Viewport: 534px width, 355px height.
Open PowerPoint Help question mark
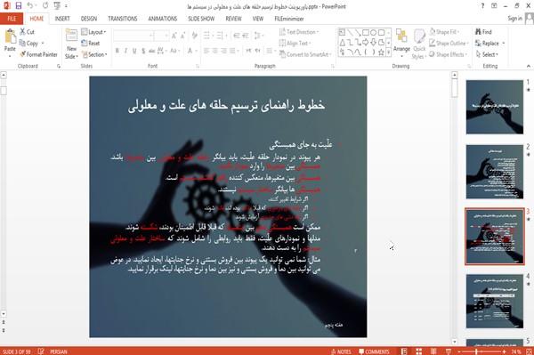(482, 6)
